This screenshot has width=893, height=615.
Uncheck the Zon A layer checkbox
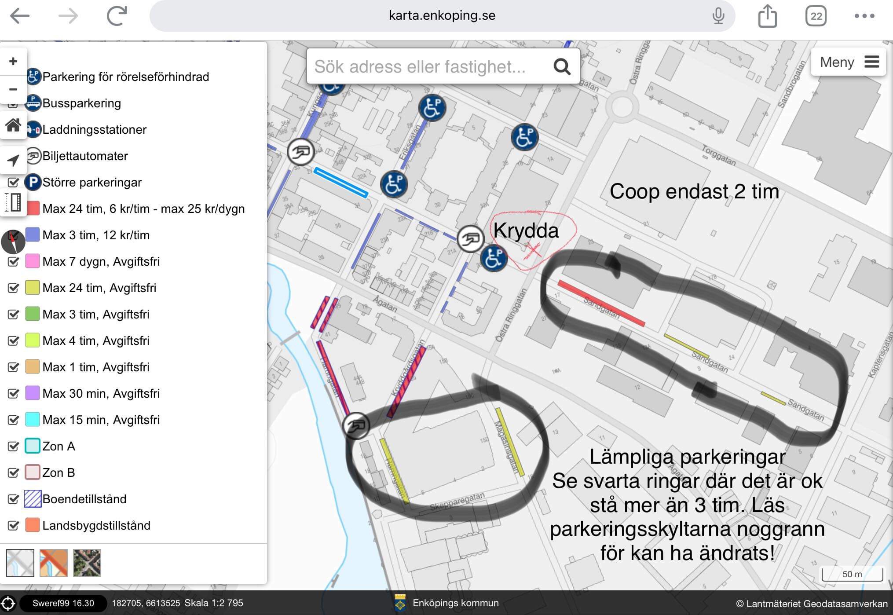pyautogui.click(x=14, y=446)
